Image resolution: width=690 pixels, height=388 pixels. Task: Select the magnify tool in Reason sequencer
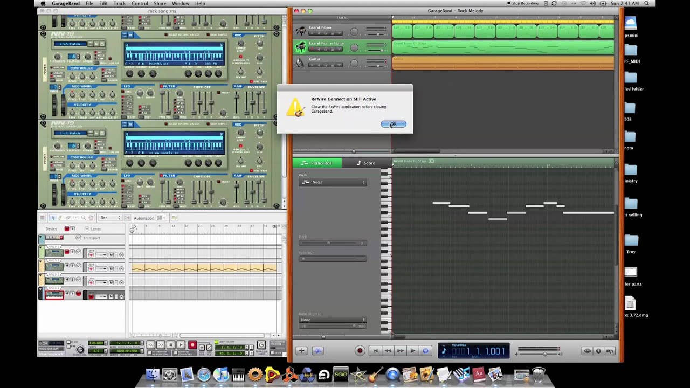pos(83,218)
